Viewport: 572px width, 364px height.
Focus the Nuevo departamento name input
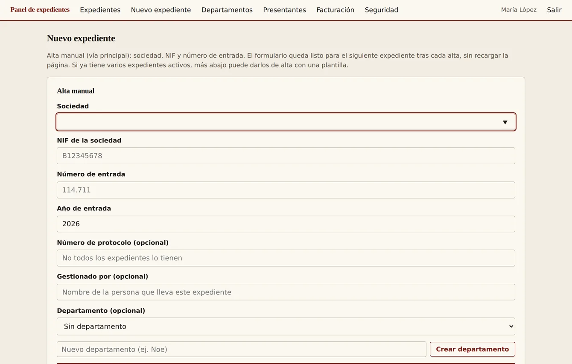coord(241,349)
